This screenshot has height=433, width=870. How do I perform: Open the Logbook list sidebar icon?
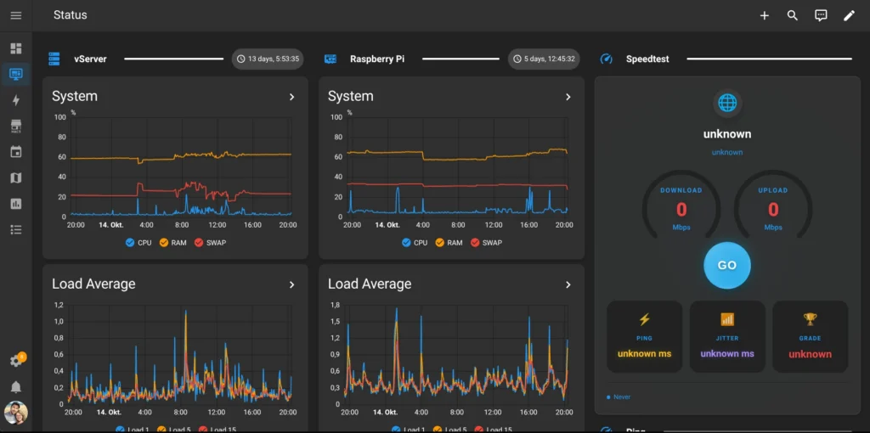[x=16, y=229]
